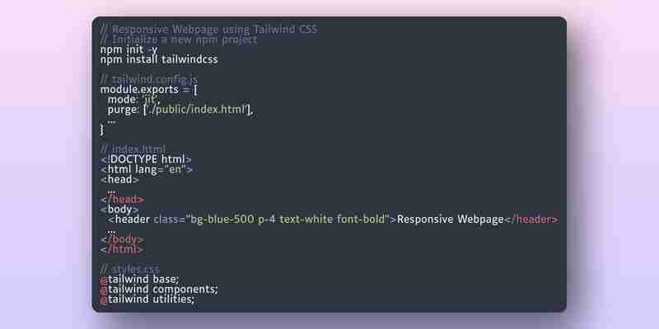Click the 'npm install tailwindcss' line
This screenshot has width=659, height=329.
point(159,59)
